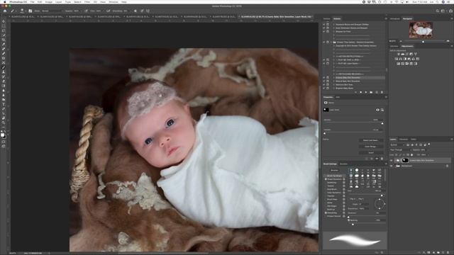
Task: Select the Lasso tool
Action: click(x=4, y=30)
